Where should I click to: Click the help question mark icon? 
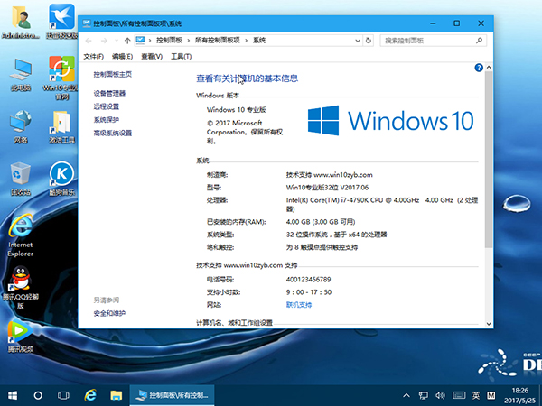click(478, 68)
